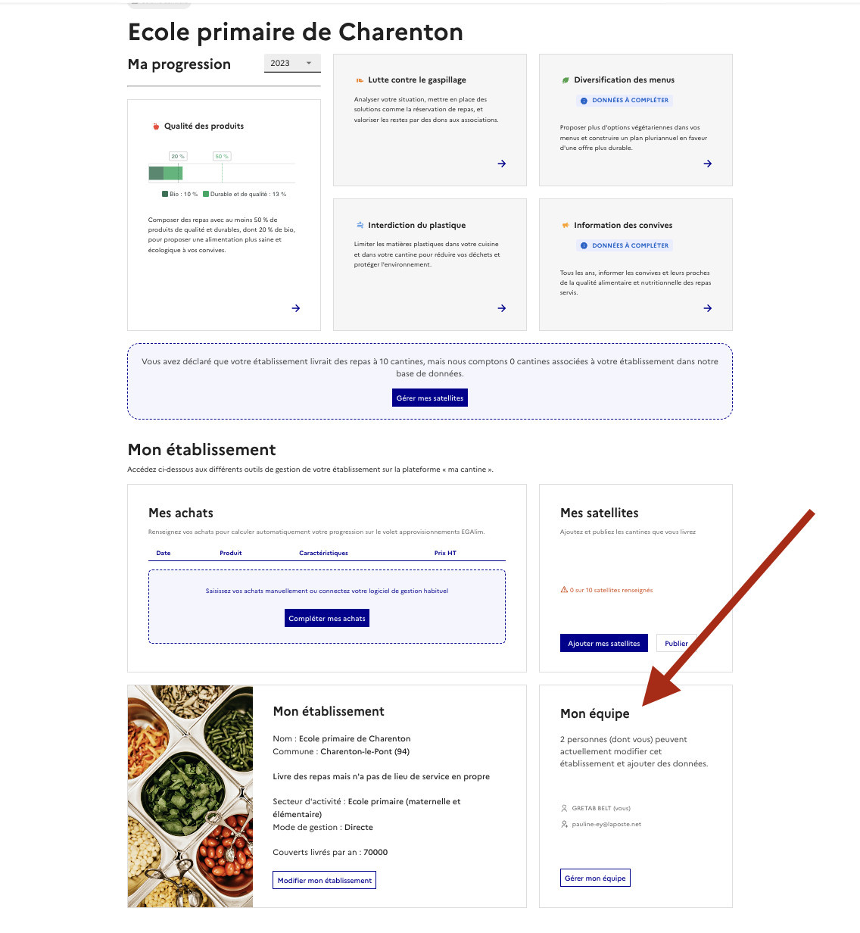Image resolution: width=860 pixels, height=933 pixels.
Task: Open the 2023 year dropdown
Action: click(292, 64)
